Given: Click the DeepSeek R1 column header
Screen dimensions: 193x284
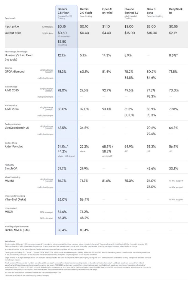Looking at the screenshot, I should (x=176, y=11).
